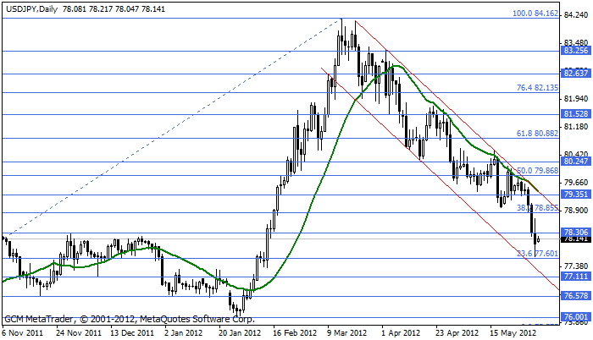Click the 61.8 80.882 Fibonacci label
The height and width of the screenshot is (340, 593).
[x=537, y=133]
